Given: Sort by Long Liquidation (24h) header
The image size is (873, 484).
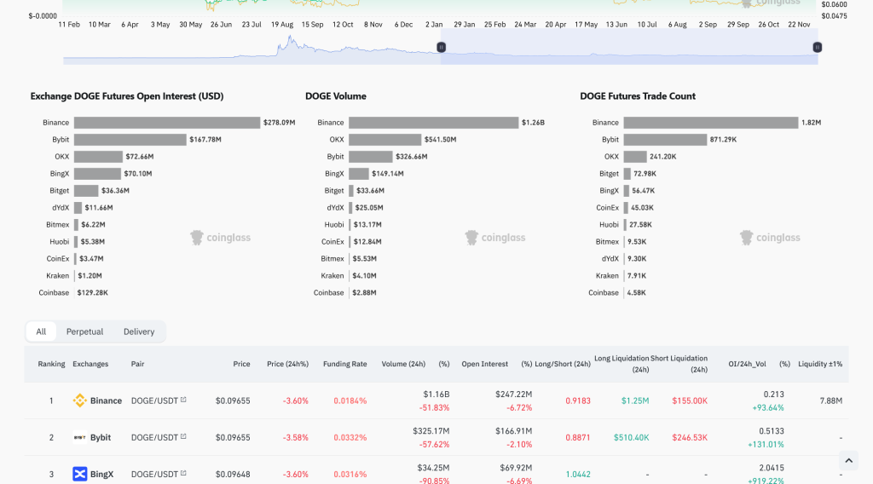Looking at the screenshot, I should [x=622, y=364].
